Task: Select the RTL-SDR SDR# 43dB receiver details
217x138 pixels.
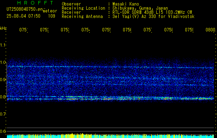Action: click(152, 12)
